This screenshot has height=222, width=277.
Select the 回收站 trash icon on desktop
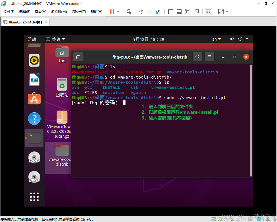[x=62, y=87]
